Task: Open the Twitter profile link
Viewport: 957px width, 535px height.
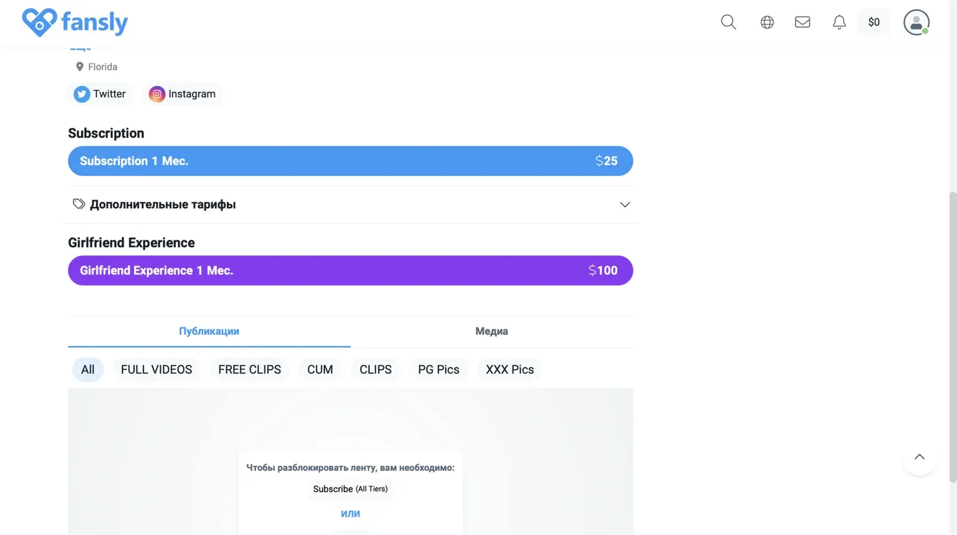Action: tap(99, 94)
